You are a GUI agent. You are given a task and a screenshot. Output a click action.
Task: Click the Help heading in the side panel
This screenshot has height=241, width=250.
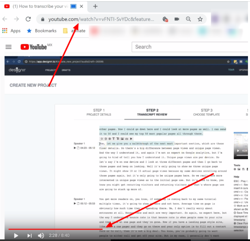point(237,176)
